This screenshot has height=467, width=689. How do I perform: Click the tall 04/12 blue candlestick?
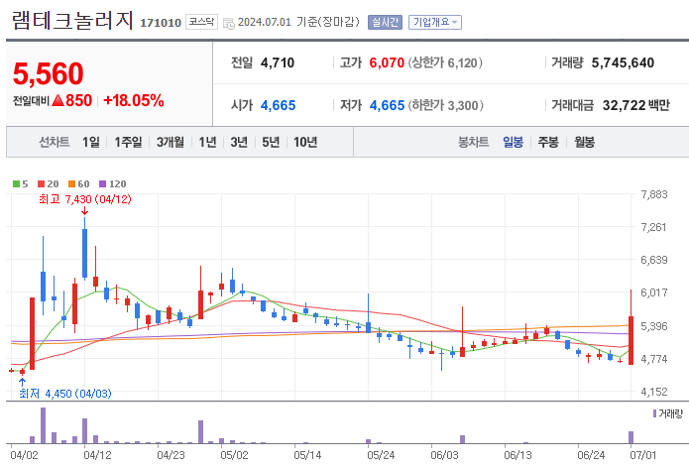tap(85, 253)
